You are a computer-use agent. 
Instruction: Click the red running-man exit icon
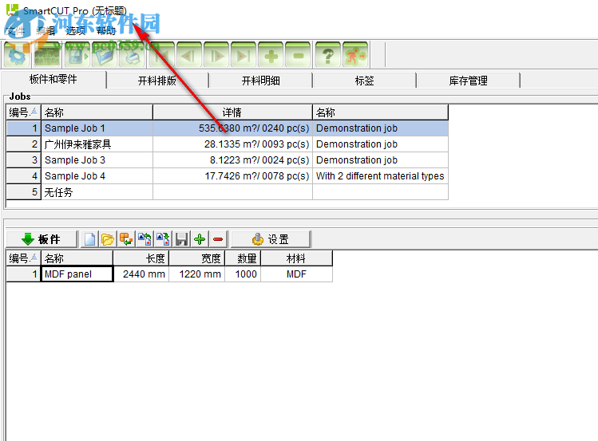[355, 55]
